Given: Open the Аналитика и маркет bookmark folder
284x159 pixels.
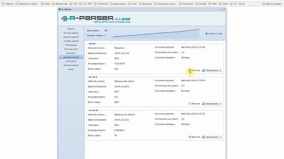Looking at the screenshot, I should pos(27,4).
